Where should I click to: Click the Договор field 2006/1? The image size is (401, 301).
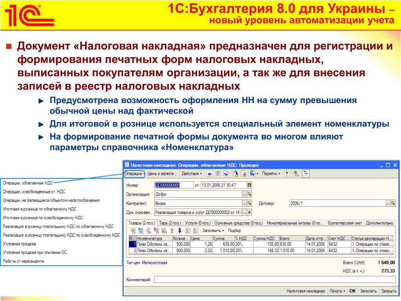coord(338,203)
